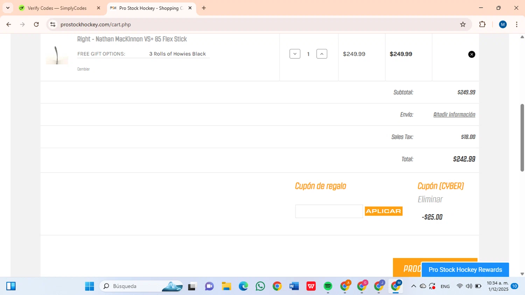Click Añadir información shipping link
This screenshot has width=525, height=295.
(x=454, y=115)
